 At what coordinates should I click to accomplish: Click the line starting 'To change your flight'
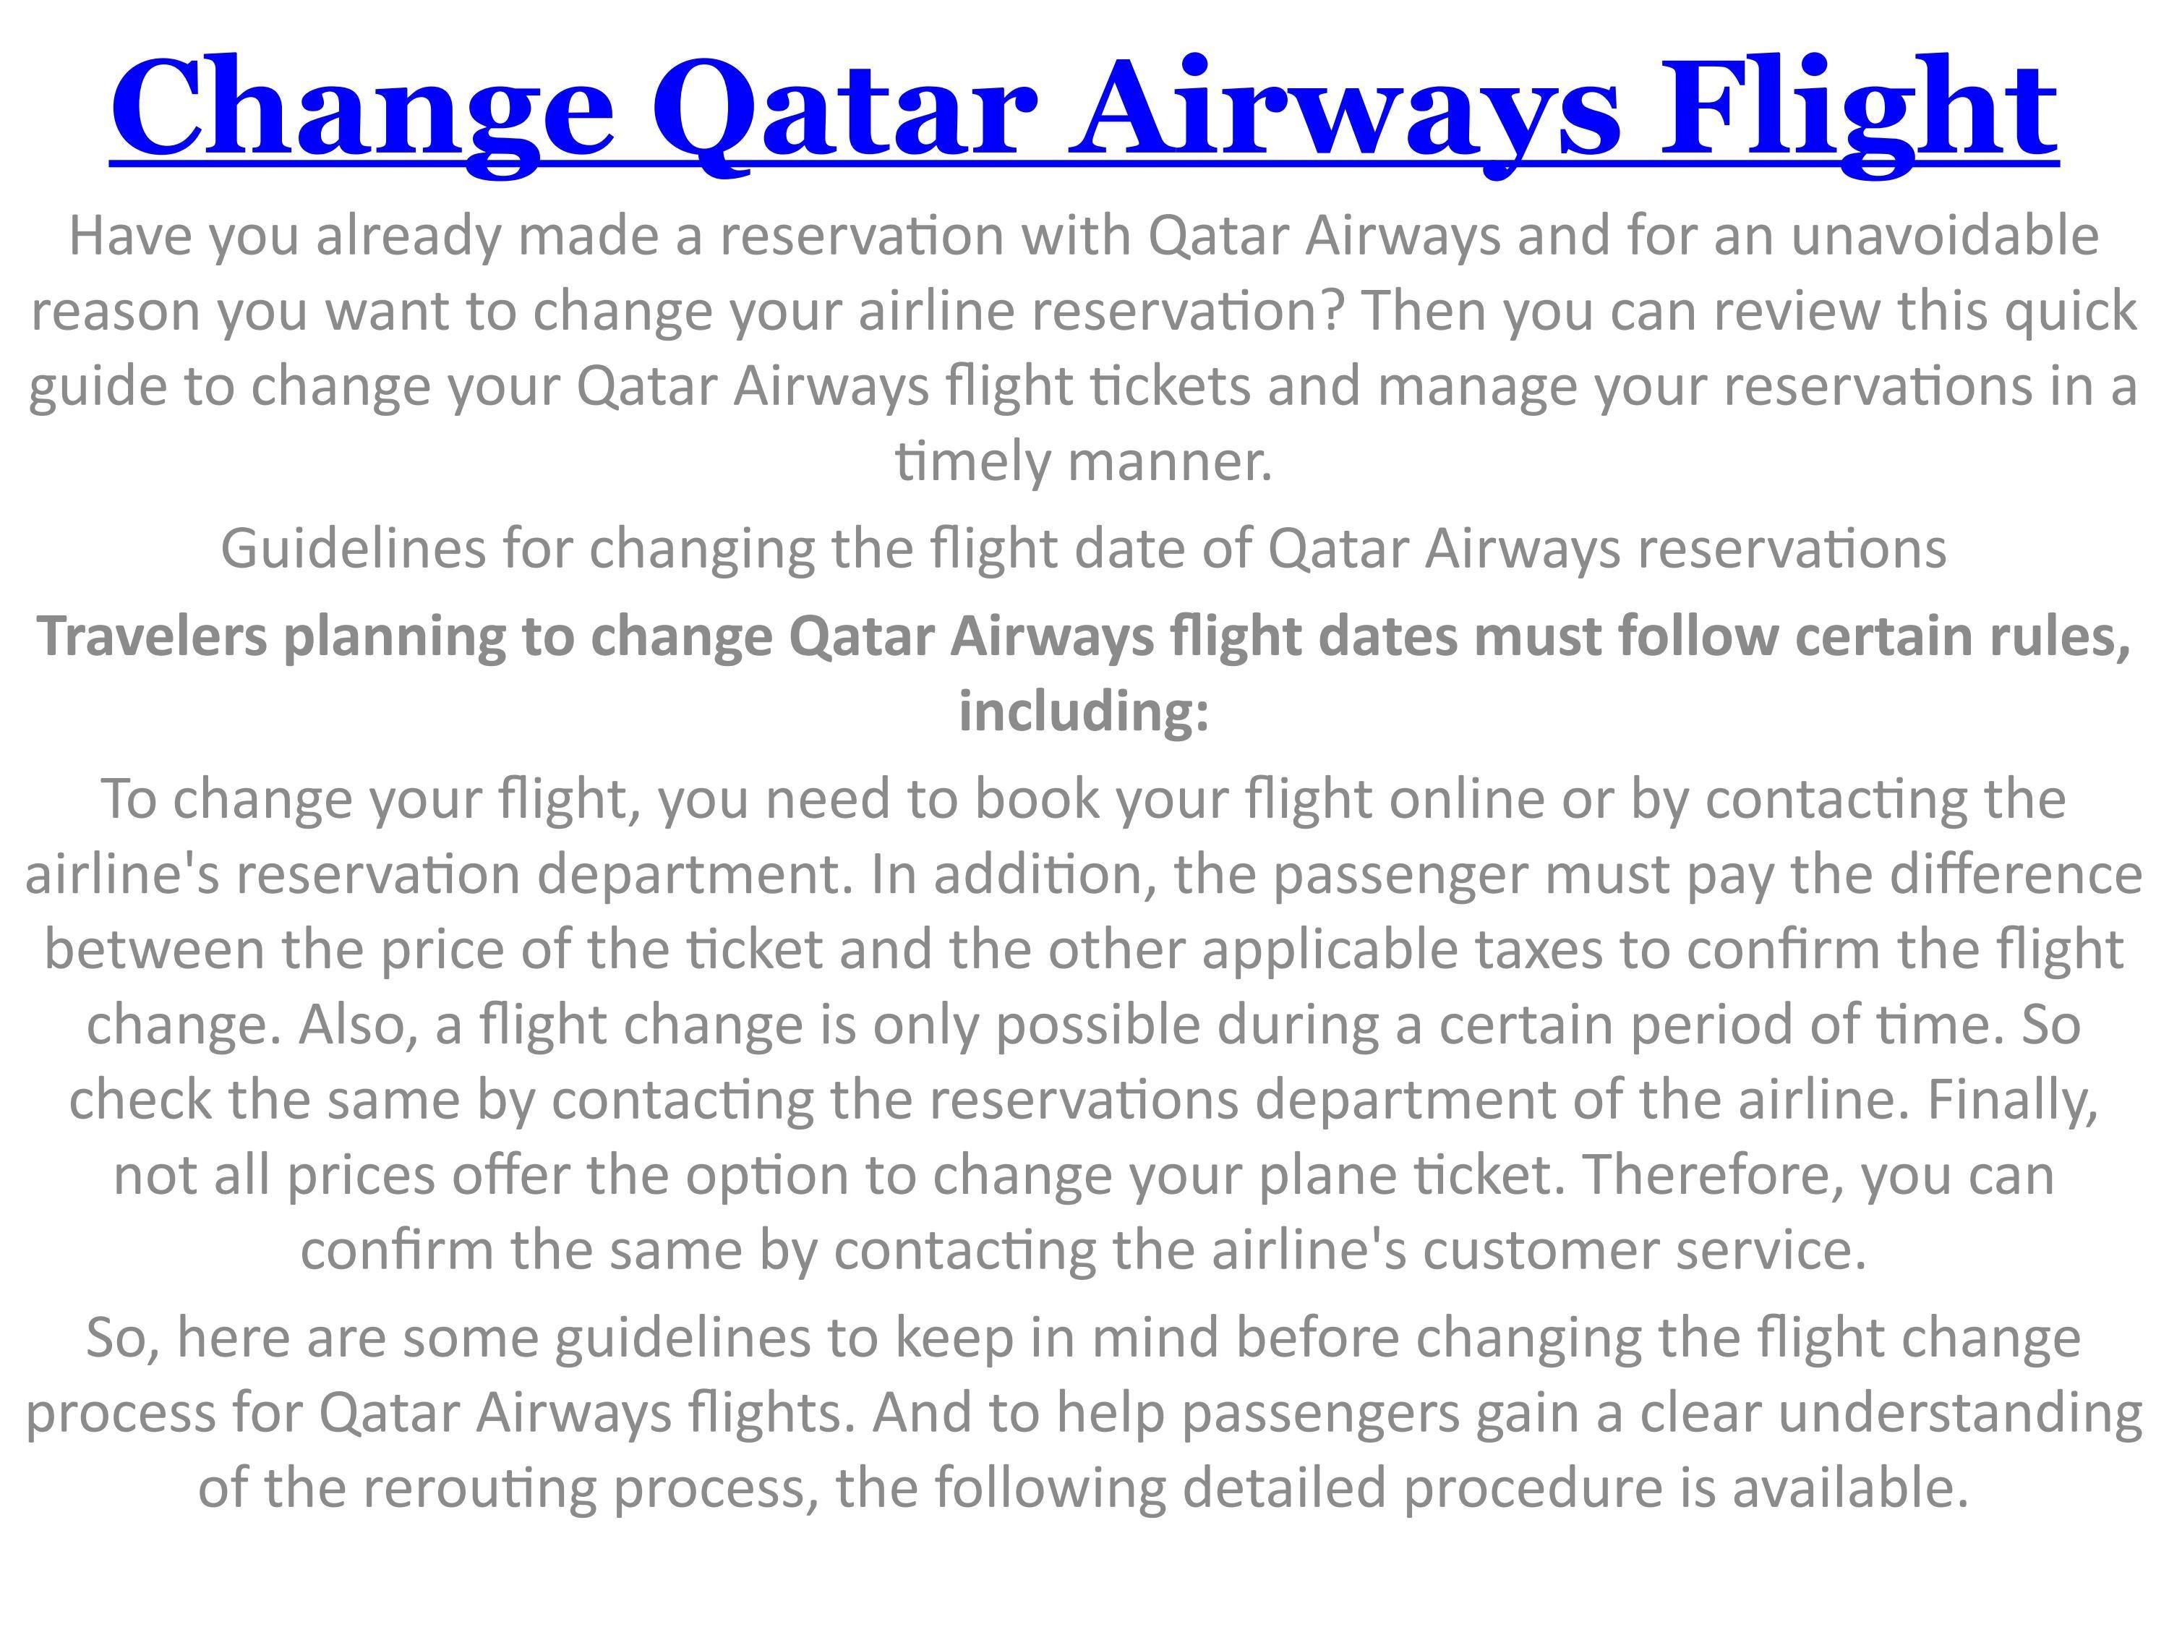click(x=1082, y=799)
